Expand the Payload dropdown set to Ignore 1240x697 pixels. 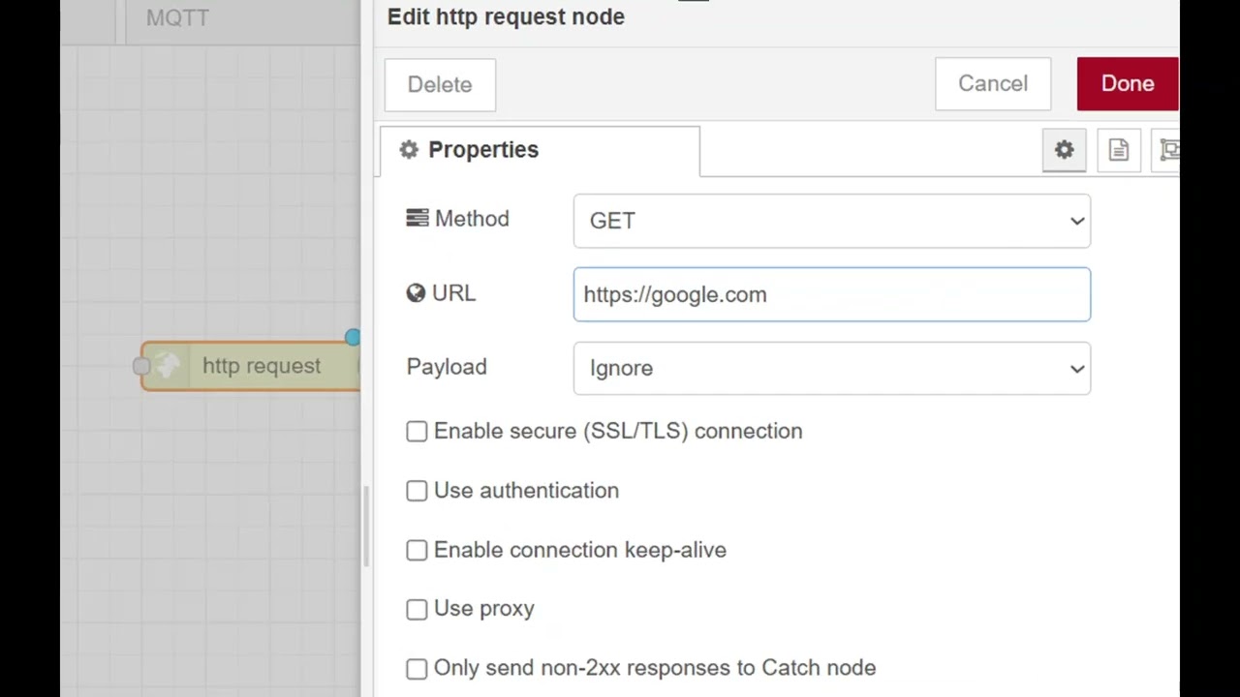pyautogui.click(x=831, y=368)
